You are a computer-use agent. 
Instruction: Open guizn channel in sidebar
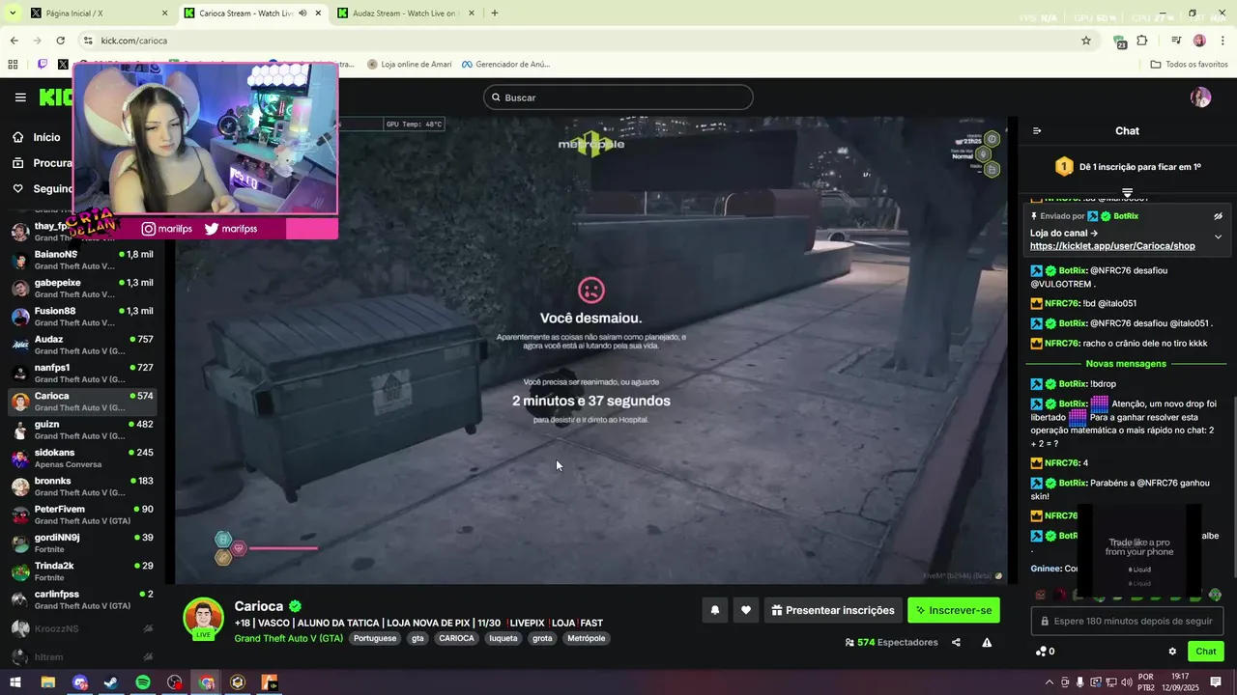[82, 430]
